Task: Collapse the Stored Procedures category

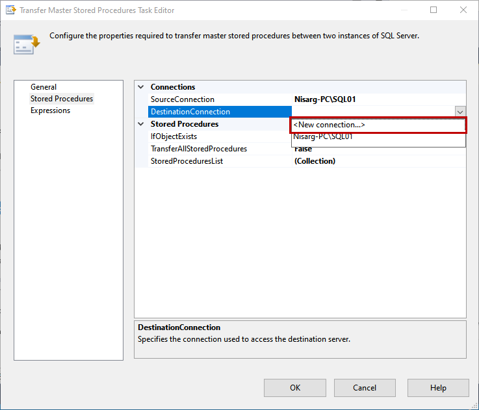Action: [x=141, y=124]
